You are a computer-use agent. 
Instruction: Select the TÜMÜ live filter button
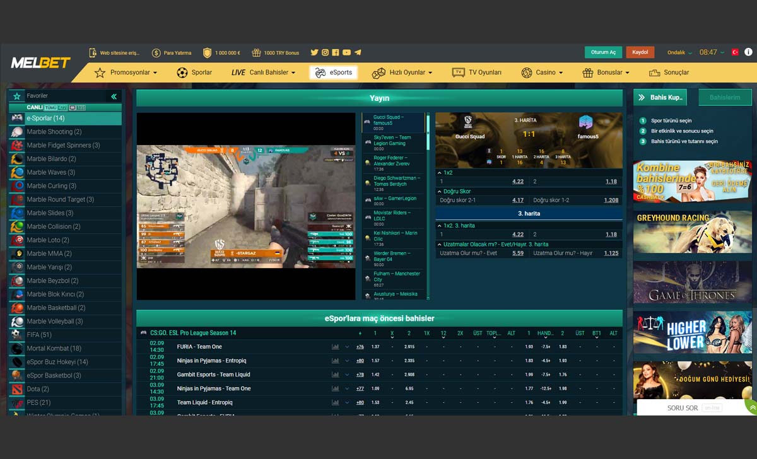(x=56, y=108)
